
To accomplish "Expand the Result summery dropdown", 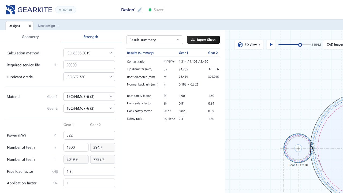I will tap(155, 40).
